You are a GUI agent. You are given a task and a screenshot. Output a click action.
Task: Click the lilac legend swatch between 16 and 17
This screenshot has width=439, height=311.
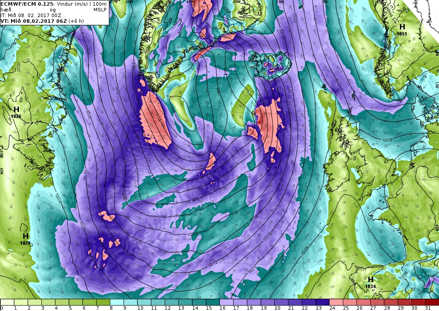227,302
